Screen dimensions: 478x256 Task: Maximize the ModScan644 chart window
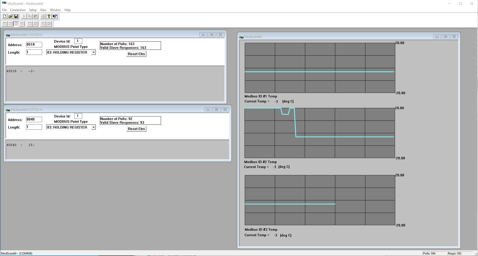[x=446, y=37]
